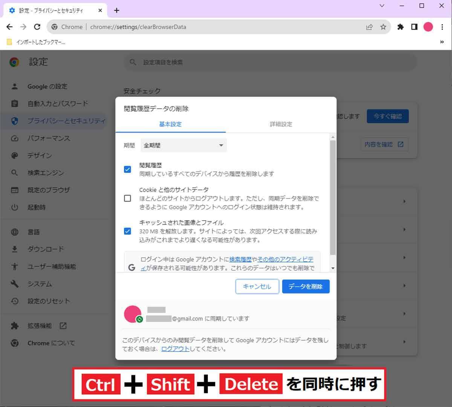452x407 pixels.
Task: Open the side panel icon
Action: coord(414,27)
